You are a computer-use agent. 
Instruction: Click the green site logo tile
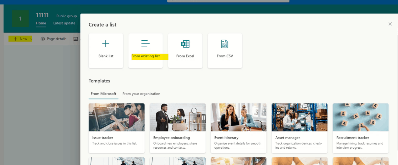[20, 19]
